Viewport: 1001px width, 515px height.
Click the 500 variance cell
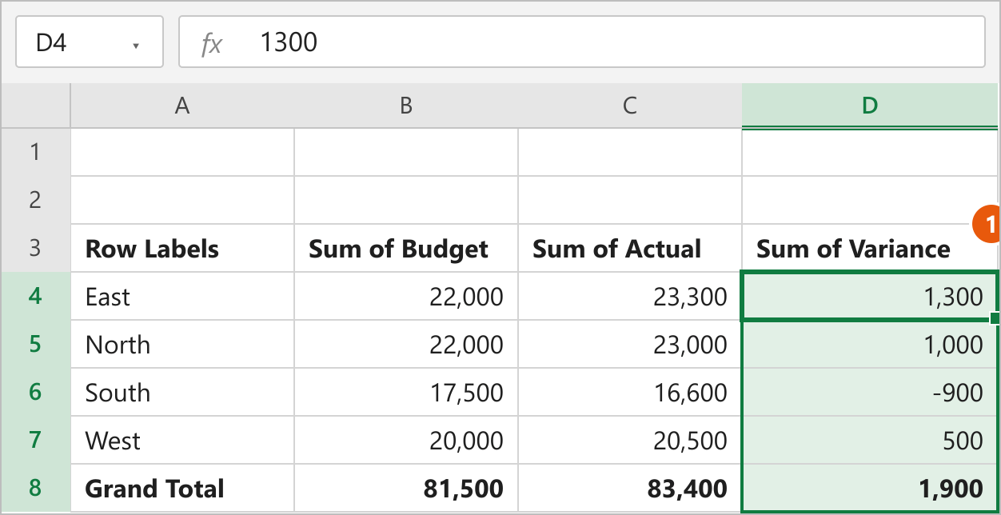coord(870,440)
